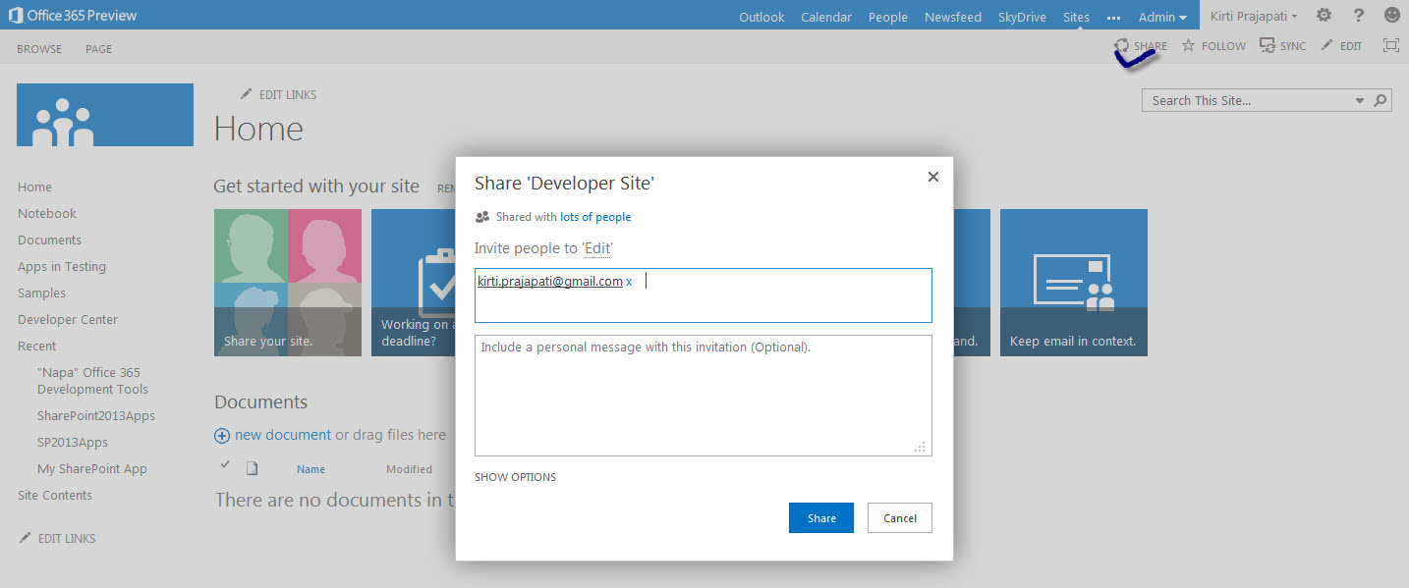Open Kirti Prajapati user menu
The height and width of the screenshot is (588, 1409).
coord(1254,17)
